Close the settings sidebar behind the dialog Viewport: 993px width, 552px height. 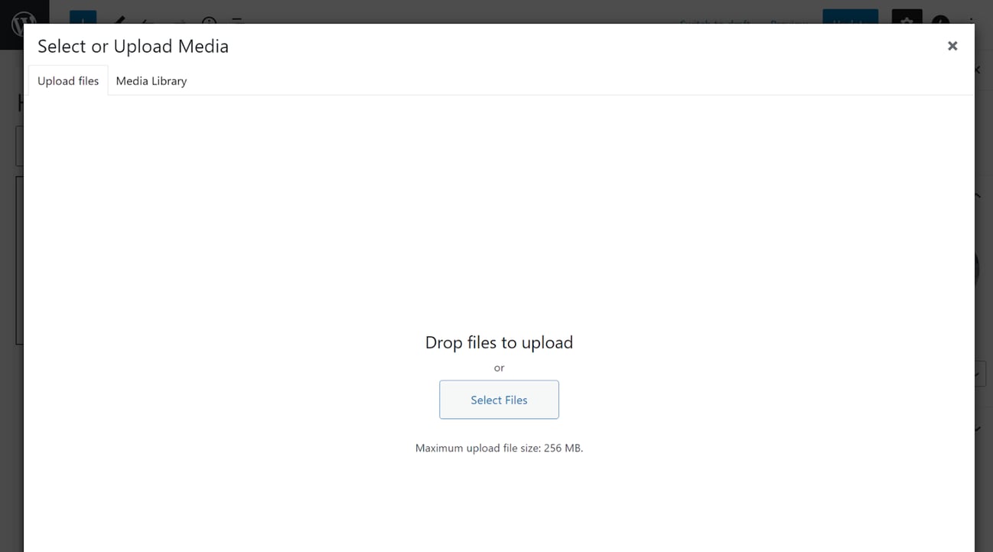(x=978, y=70)
